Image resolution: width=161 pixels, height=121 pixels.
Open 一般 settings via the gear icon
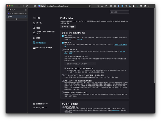point(34,18)
